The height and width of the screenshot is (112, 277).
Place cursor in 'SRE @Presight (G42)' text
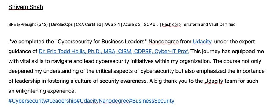(28, 24)
